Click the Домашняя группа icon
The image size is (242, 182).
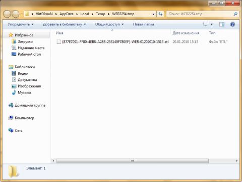[11, 105]
